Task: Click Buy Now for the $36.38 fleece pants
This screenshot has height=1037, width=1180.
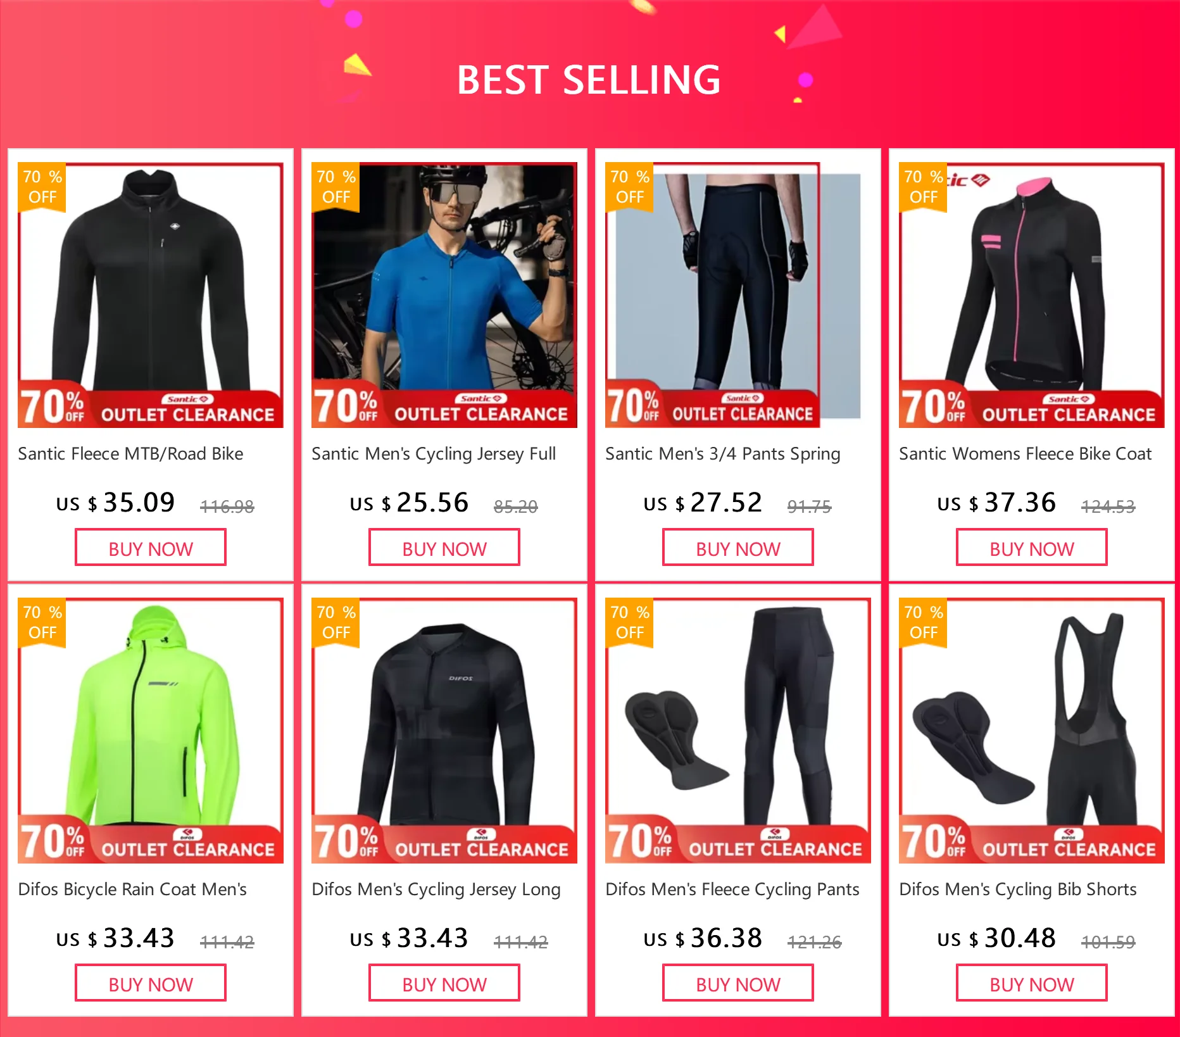Action: point(738,983)
